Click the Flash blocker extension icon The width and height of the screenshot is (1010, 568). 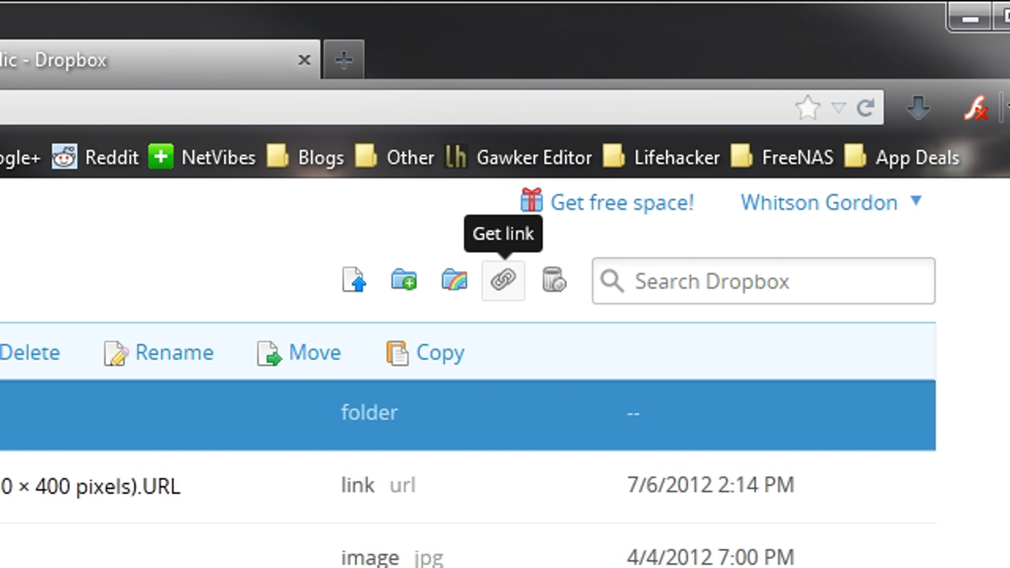coord(976,108)
